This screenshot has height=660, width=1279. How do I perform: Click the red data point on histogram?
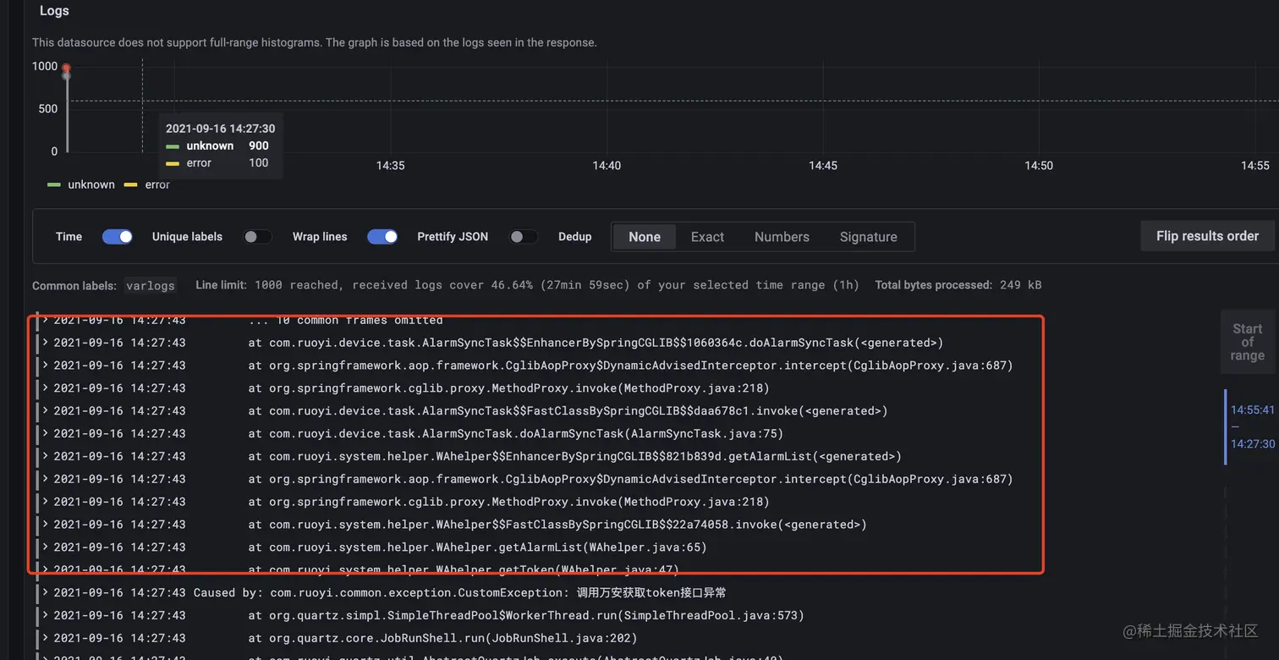66,68
